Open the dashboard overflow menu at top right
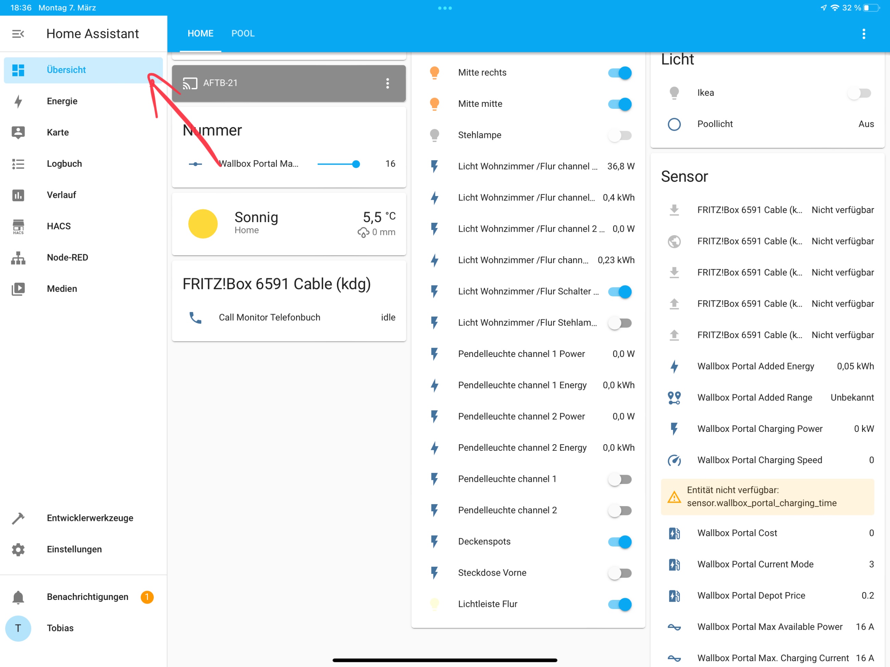This screenshot has height=667, width=890. (x=864, y=34)
